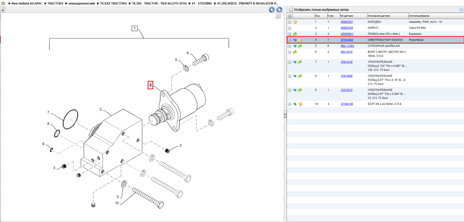Screen dimensions: 464x222
Task: Expand the ВИНТ С ВНУТР. row plus icon
Action: pyautogui.click(x=290, y=52)
